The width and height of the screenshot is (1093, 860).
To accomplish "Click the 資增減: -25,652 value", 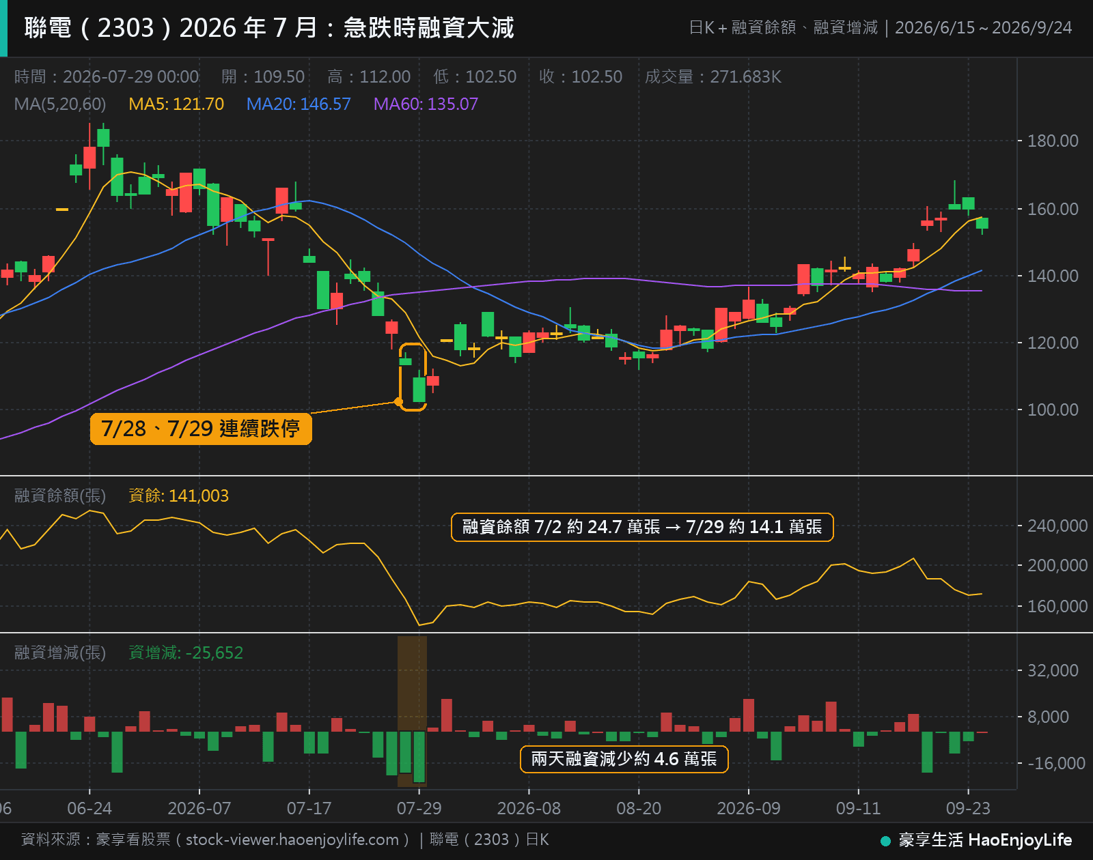I will [x=186, y=653].
